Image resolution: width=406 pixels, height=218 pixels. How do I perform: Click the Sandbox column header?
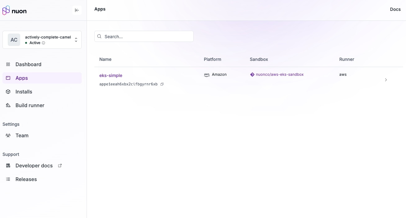point(259,59)
